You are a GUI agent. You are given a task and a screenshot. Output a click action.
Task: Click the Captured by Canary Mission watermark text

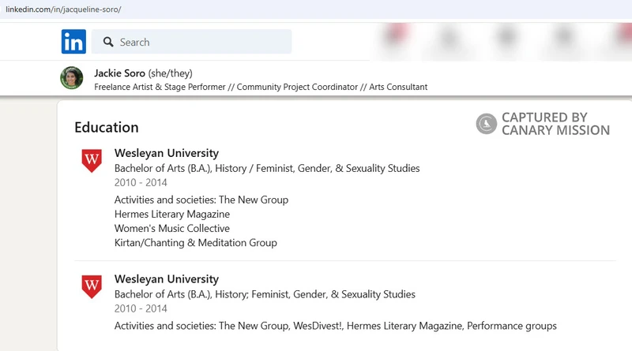555,124
